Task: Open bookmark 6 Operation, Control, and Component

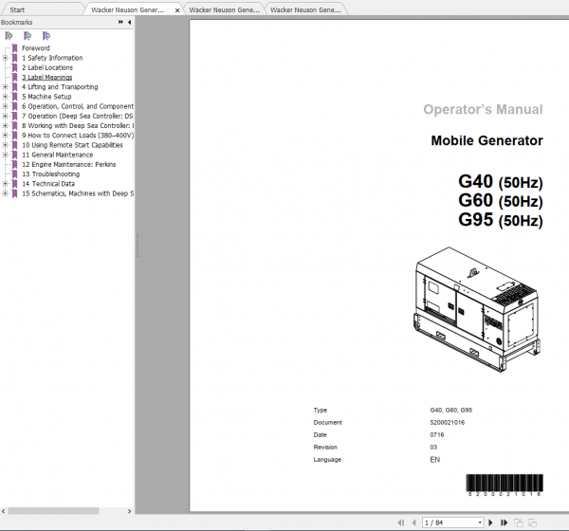Action: [78, 106]
